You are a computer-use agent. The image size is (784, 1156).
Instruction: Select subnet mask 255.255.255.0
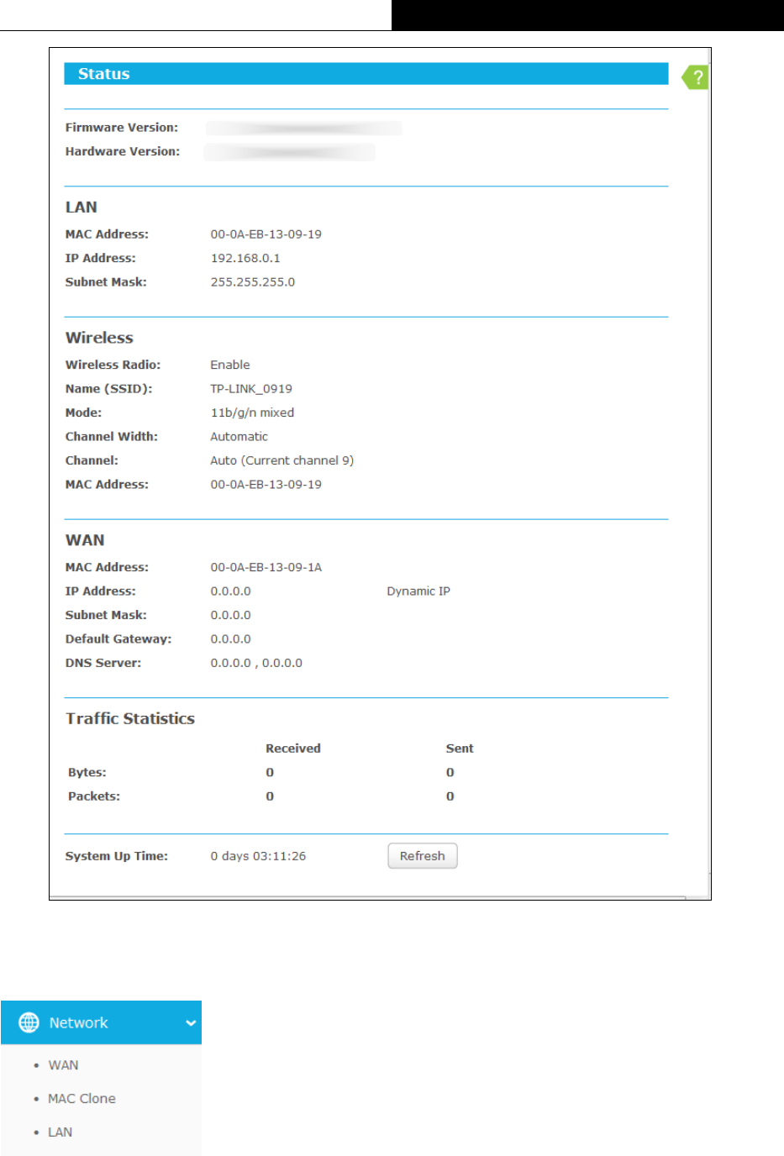coord(253,282)
